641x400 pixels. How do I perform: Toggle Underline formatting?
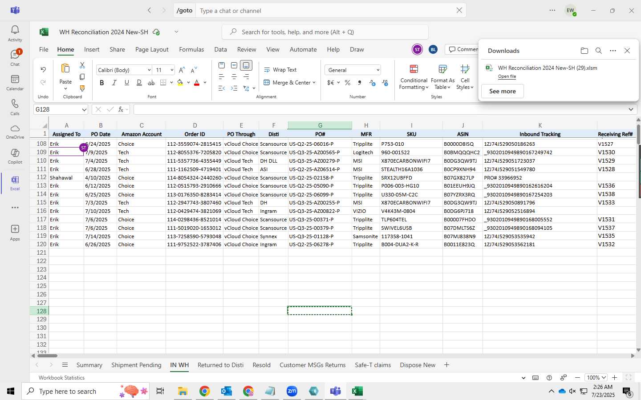127,83
